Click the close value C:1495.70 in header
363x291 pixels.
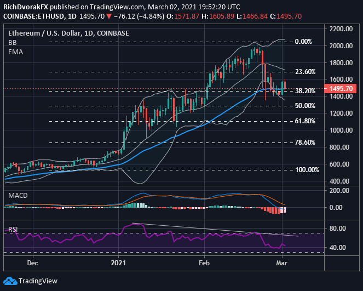[x=286, y=16]
